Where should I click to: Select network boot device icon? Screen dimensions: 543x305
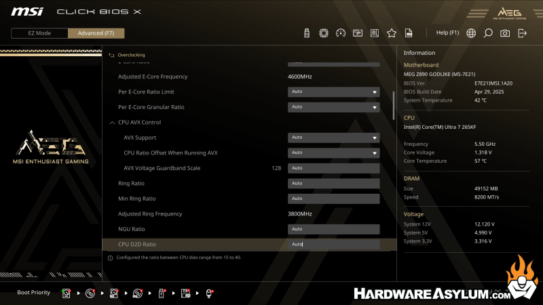click(x=209, y=293)
